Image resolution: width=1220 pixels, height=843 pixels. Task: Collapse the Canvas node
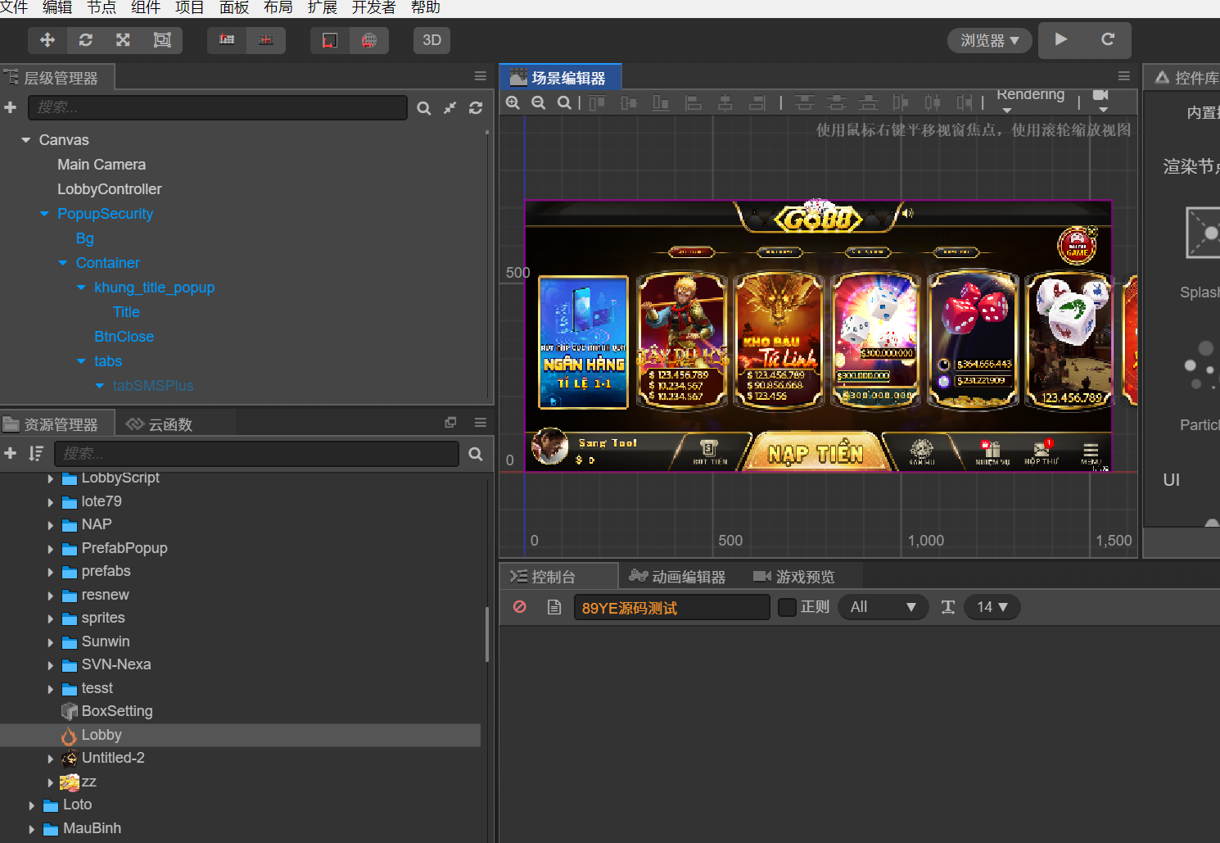coord(26,140)
